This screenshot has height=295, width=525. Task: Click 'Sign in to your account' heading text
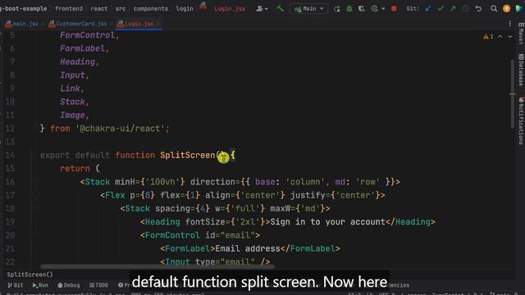[x=328, y=222]
